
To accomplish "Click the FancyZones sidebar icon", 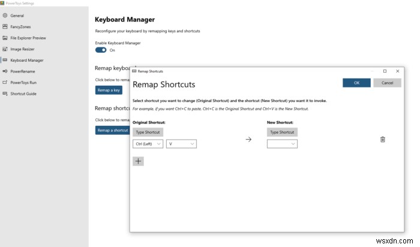I will pyautogui.click(x=5, y=26).
